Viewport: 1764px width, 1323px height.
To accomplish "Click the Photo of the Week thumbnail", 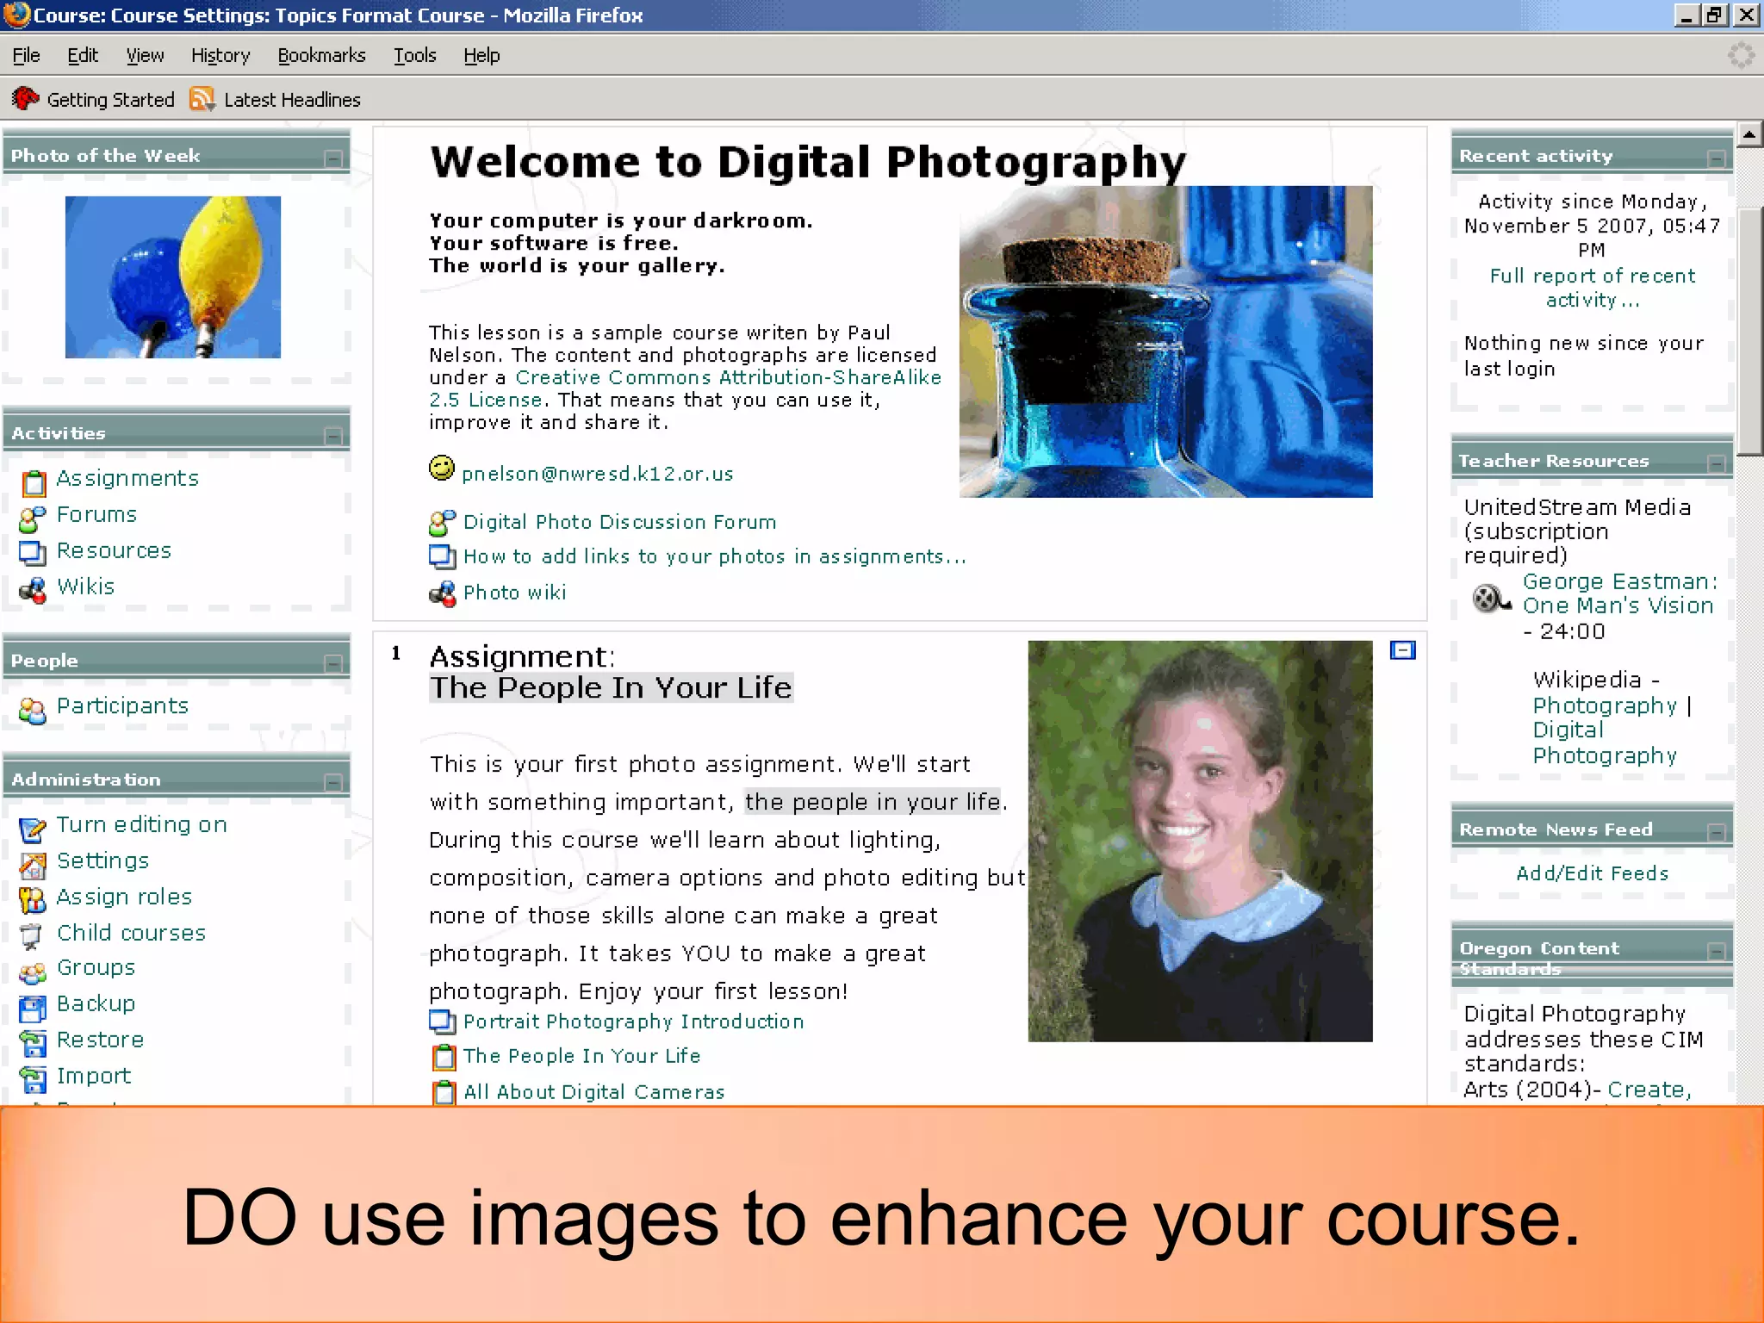I will coord(173,277).
